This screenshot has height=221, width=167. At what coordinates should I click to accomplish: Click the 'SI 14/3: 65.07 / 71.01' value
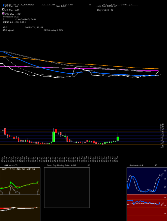tap(26, 19)
